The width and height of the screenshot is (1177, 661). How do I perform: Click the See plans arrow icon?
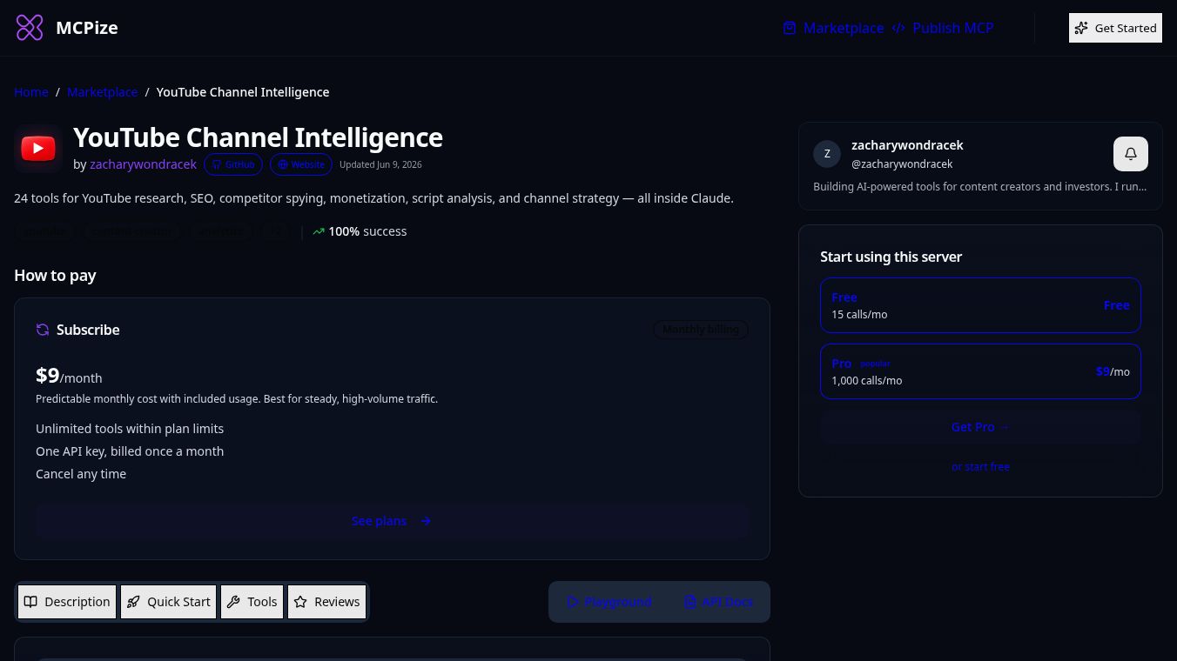(x=426, y=521)
